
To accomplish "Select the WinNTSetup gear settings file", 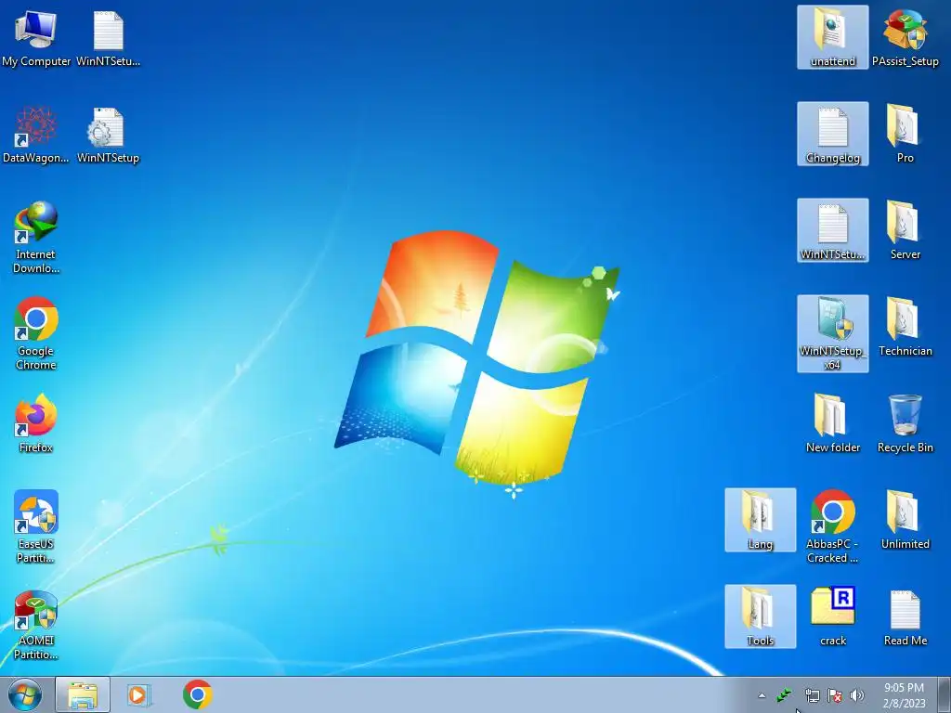I will click(108, 135).
